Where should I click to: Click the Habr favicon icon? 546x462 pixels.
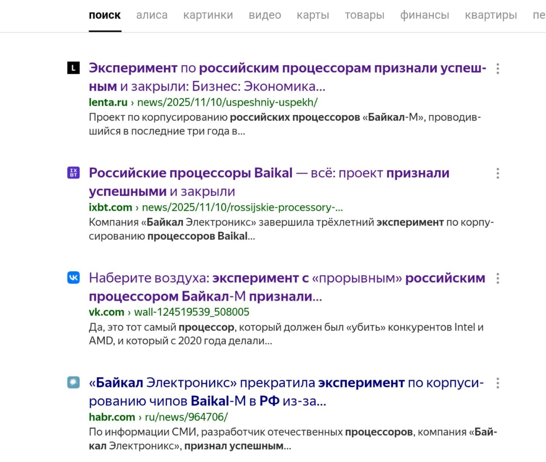[x=73, y=382]
